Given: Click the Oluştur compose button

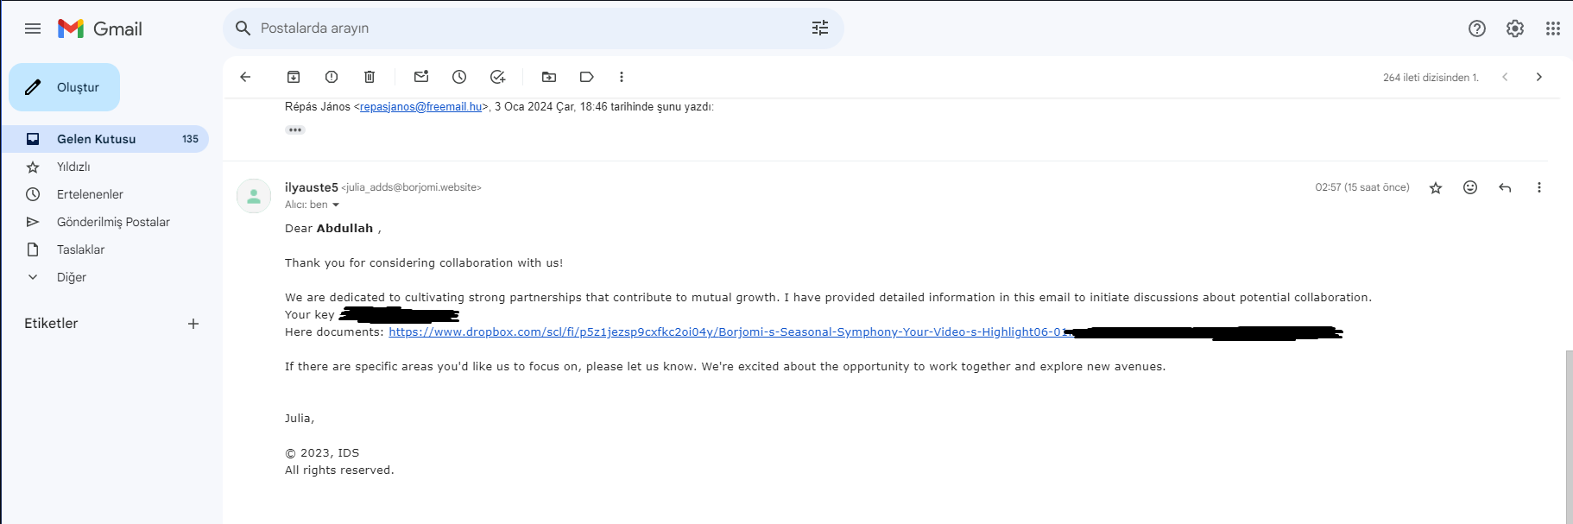Looking at the screenshot, I should click(x=65, y=87).
